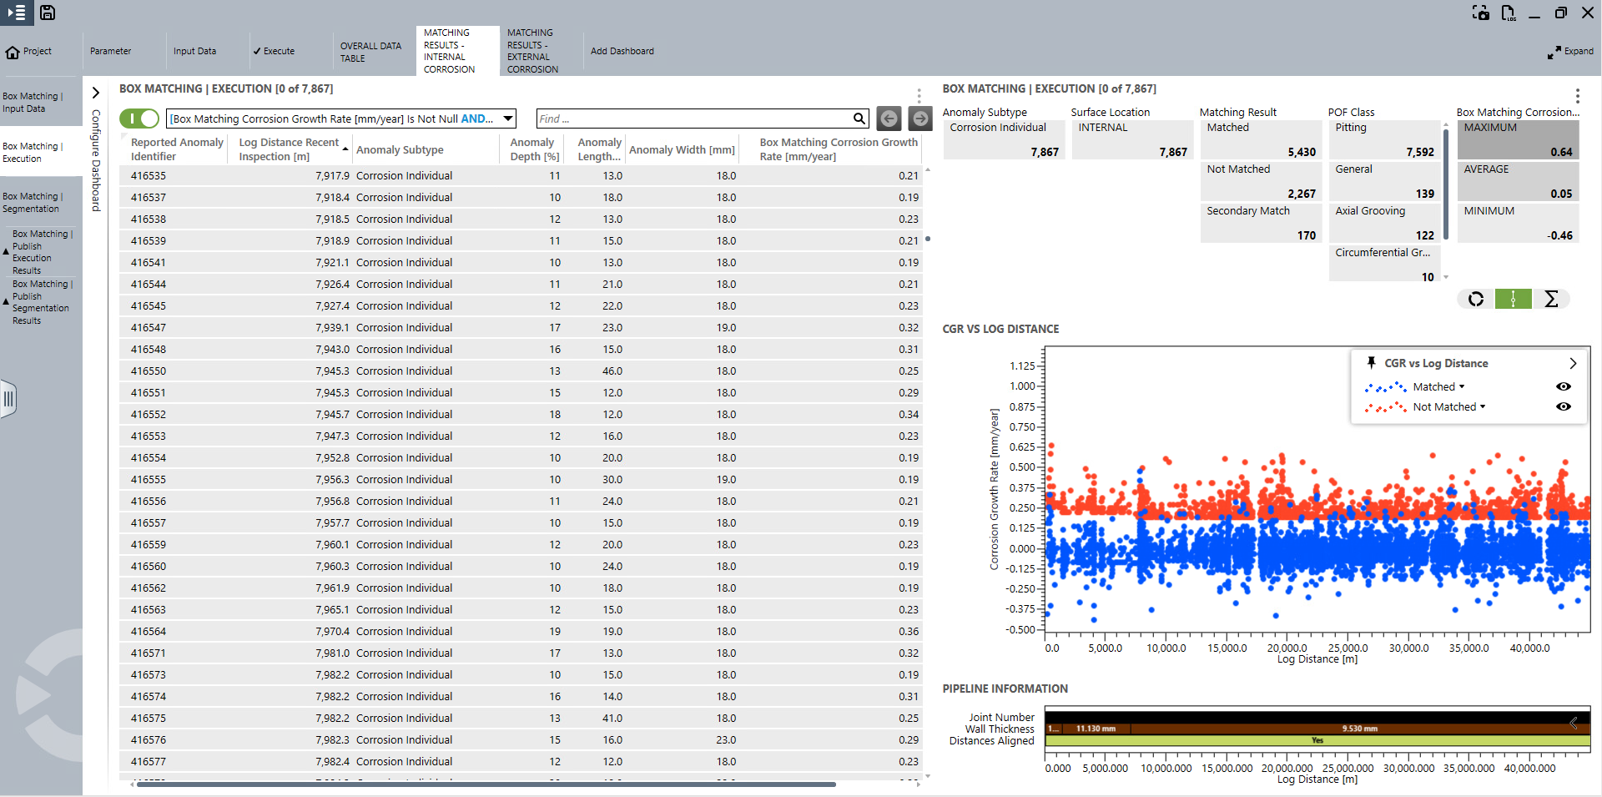Open three-dot menu above data table

click(919, 95)
